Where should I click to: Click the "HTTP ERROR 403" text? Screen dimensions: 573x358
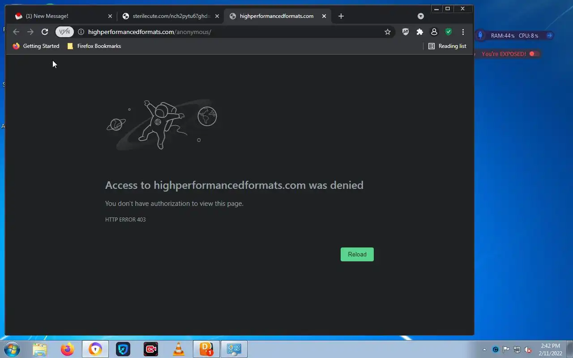coord(125,220)
